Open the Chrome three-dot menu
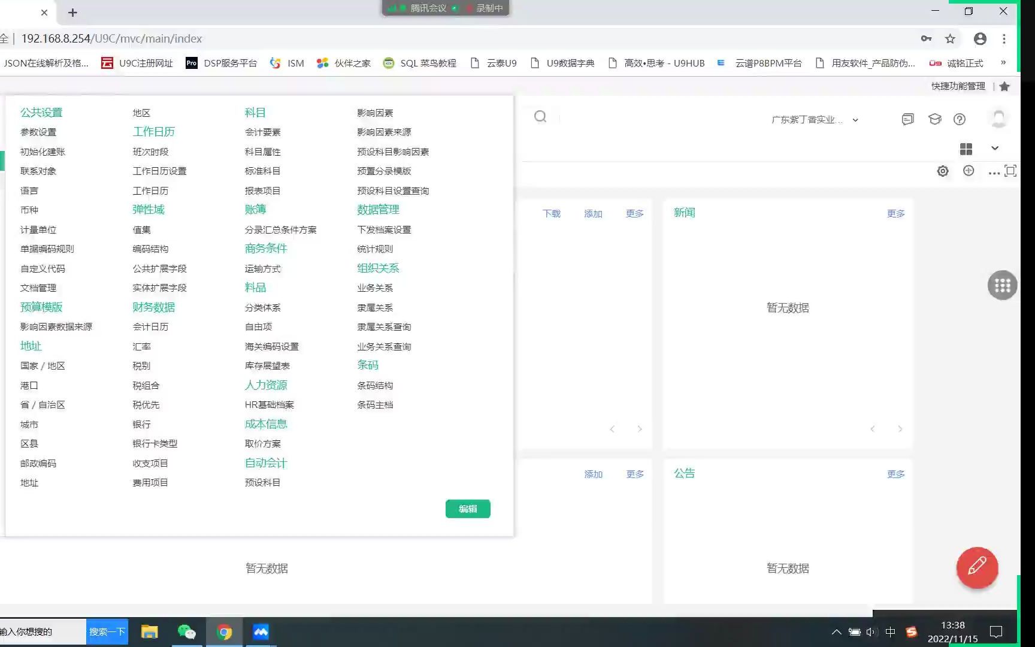 pos(1004,39)
